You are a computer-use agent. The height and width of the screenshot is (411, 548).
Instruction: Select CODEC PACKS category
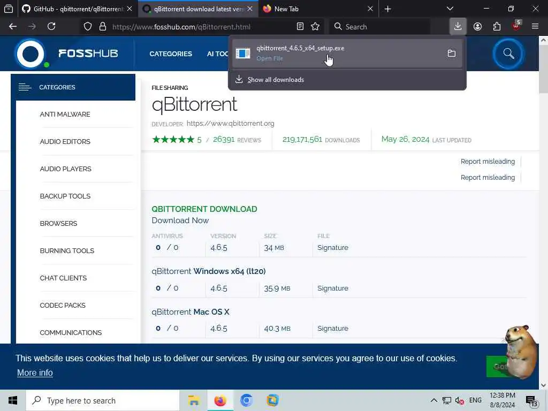63,305
